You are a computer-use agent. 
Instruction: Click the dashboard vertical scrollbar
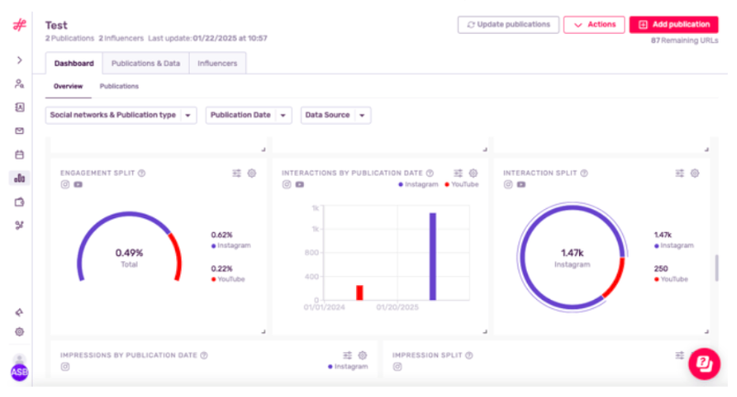click(716, 268)
